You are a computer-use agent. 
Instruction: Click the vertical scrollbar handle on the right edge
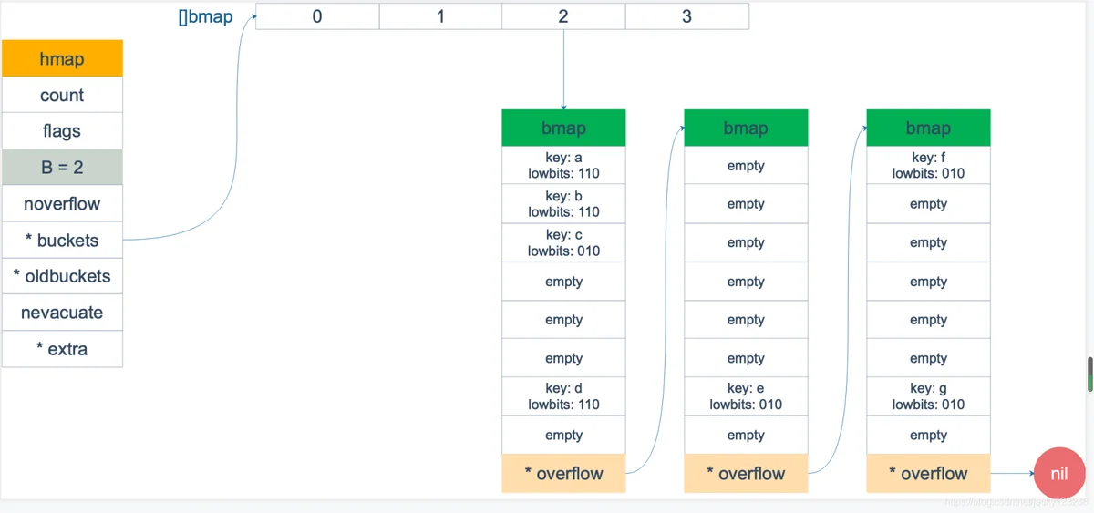1089,374
